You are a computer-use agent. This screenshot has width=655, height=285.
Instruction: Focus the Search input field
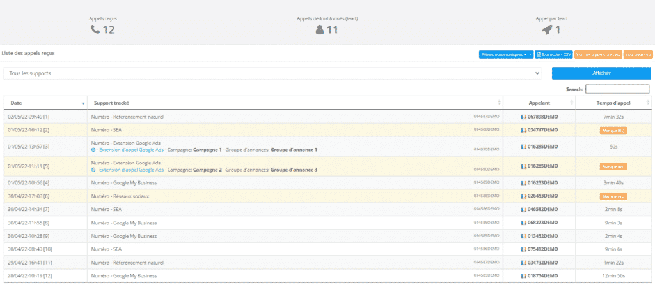617,89
